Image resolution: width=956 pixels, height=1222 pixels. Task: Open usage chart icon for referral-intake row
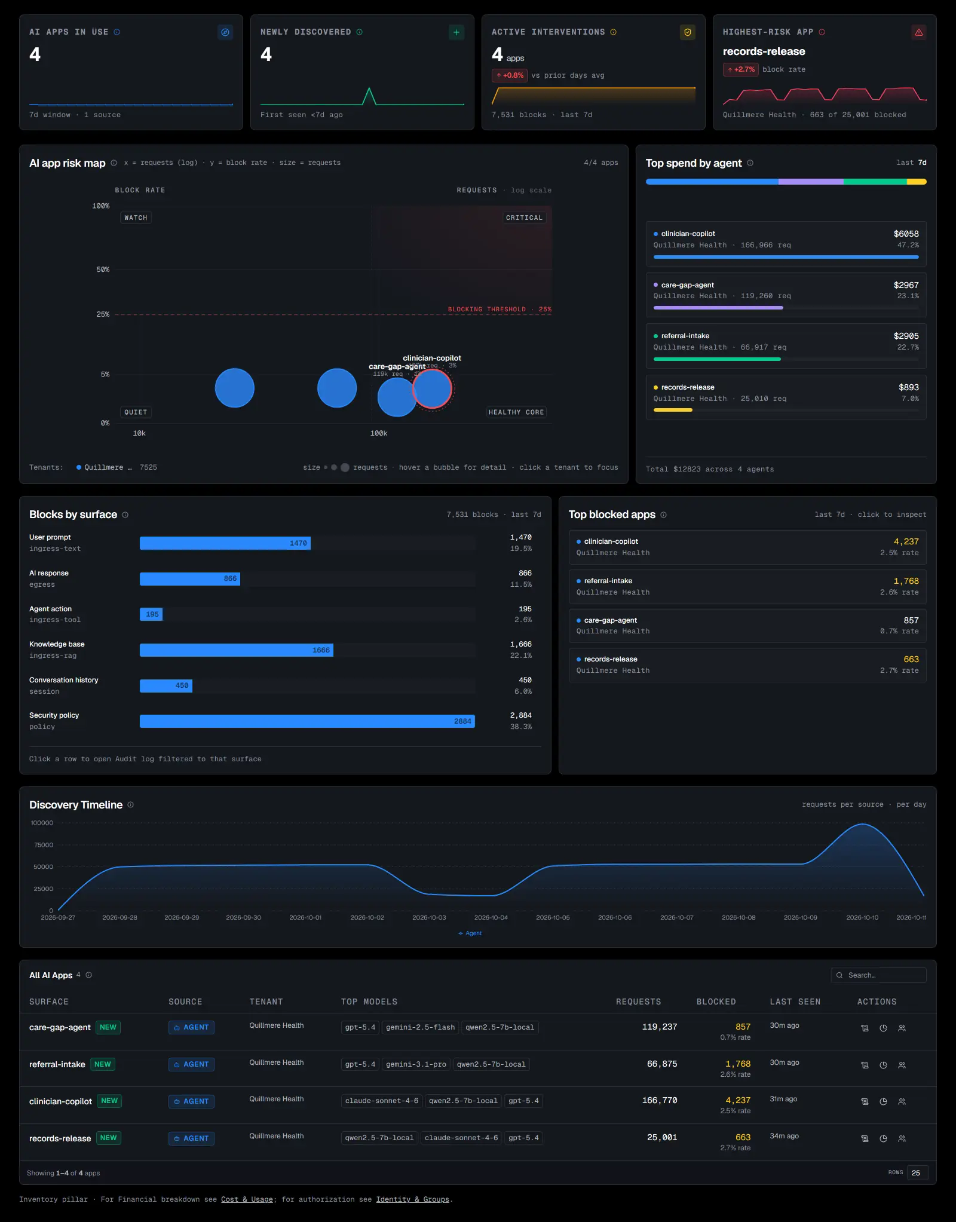pyautogui.click(x=883, y=1065)
